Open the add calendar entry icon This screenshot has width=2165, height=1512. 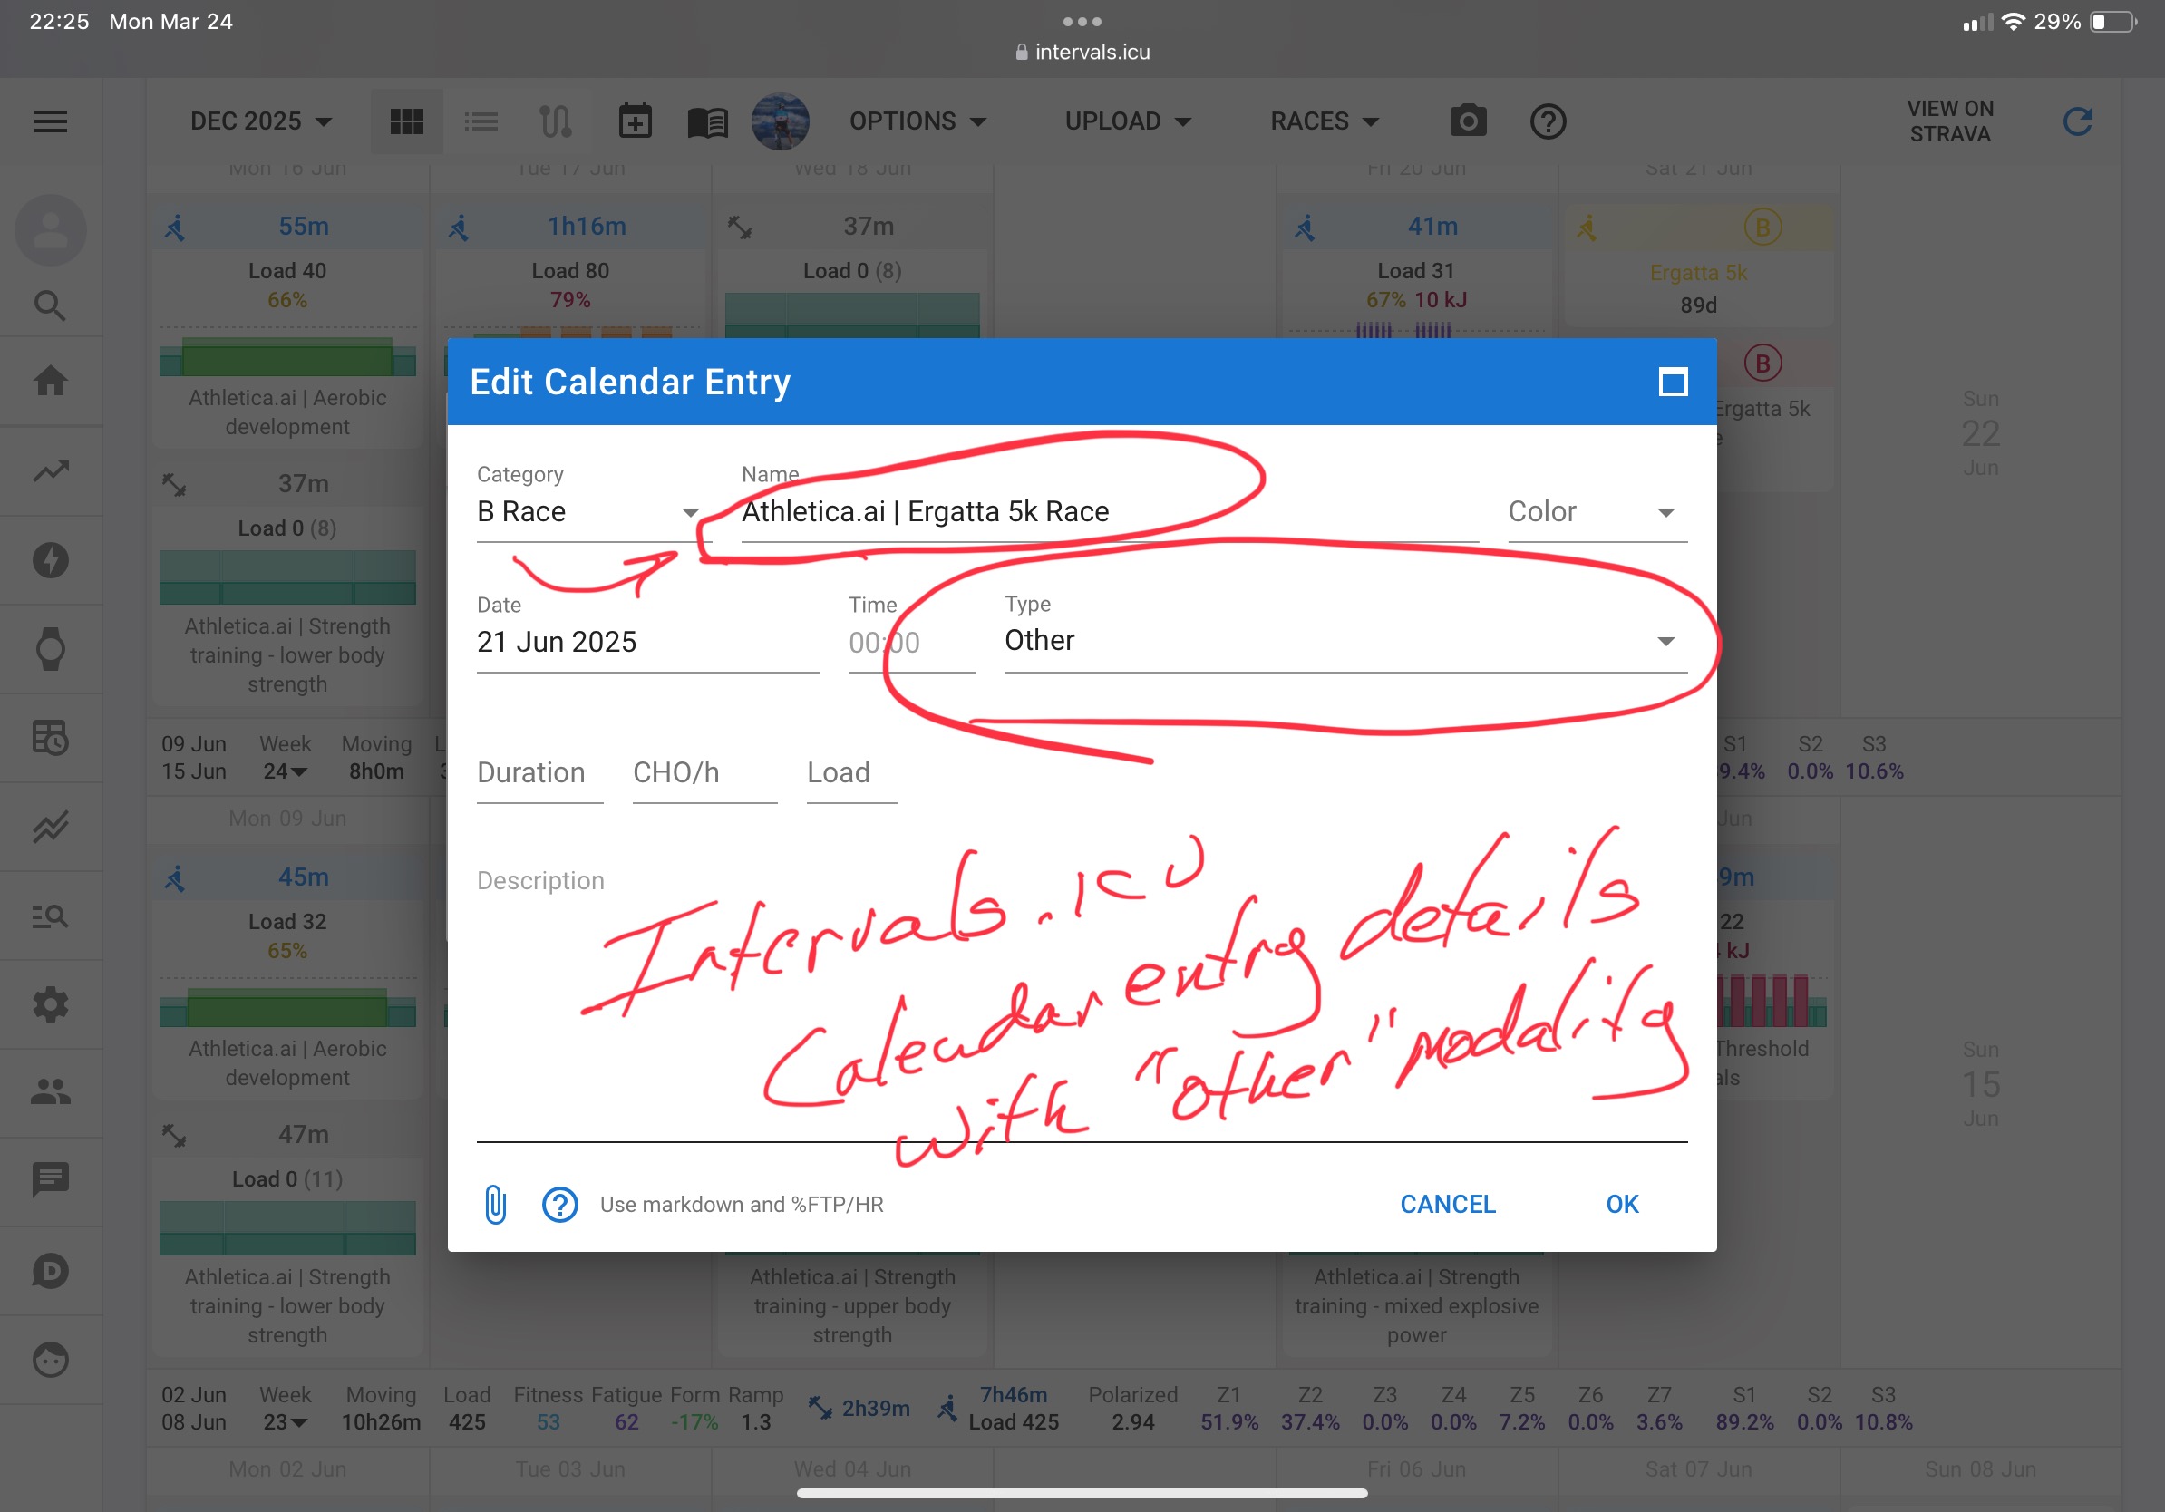pos(635,121)
